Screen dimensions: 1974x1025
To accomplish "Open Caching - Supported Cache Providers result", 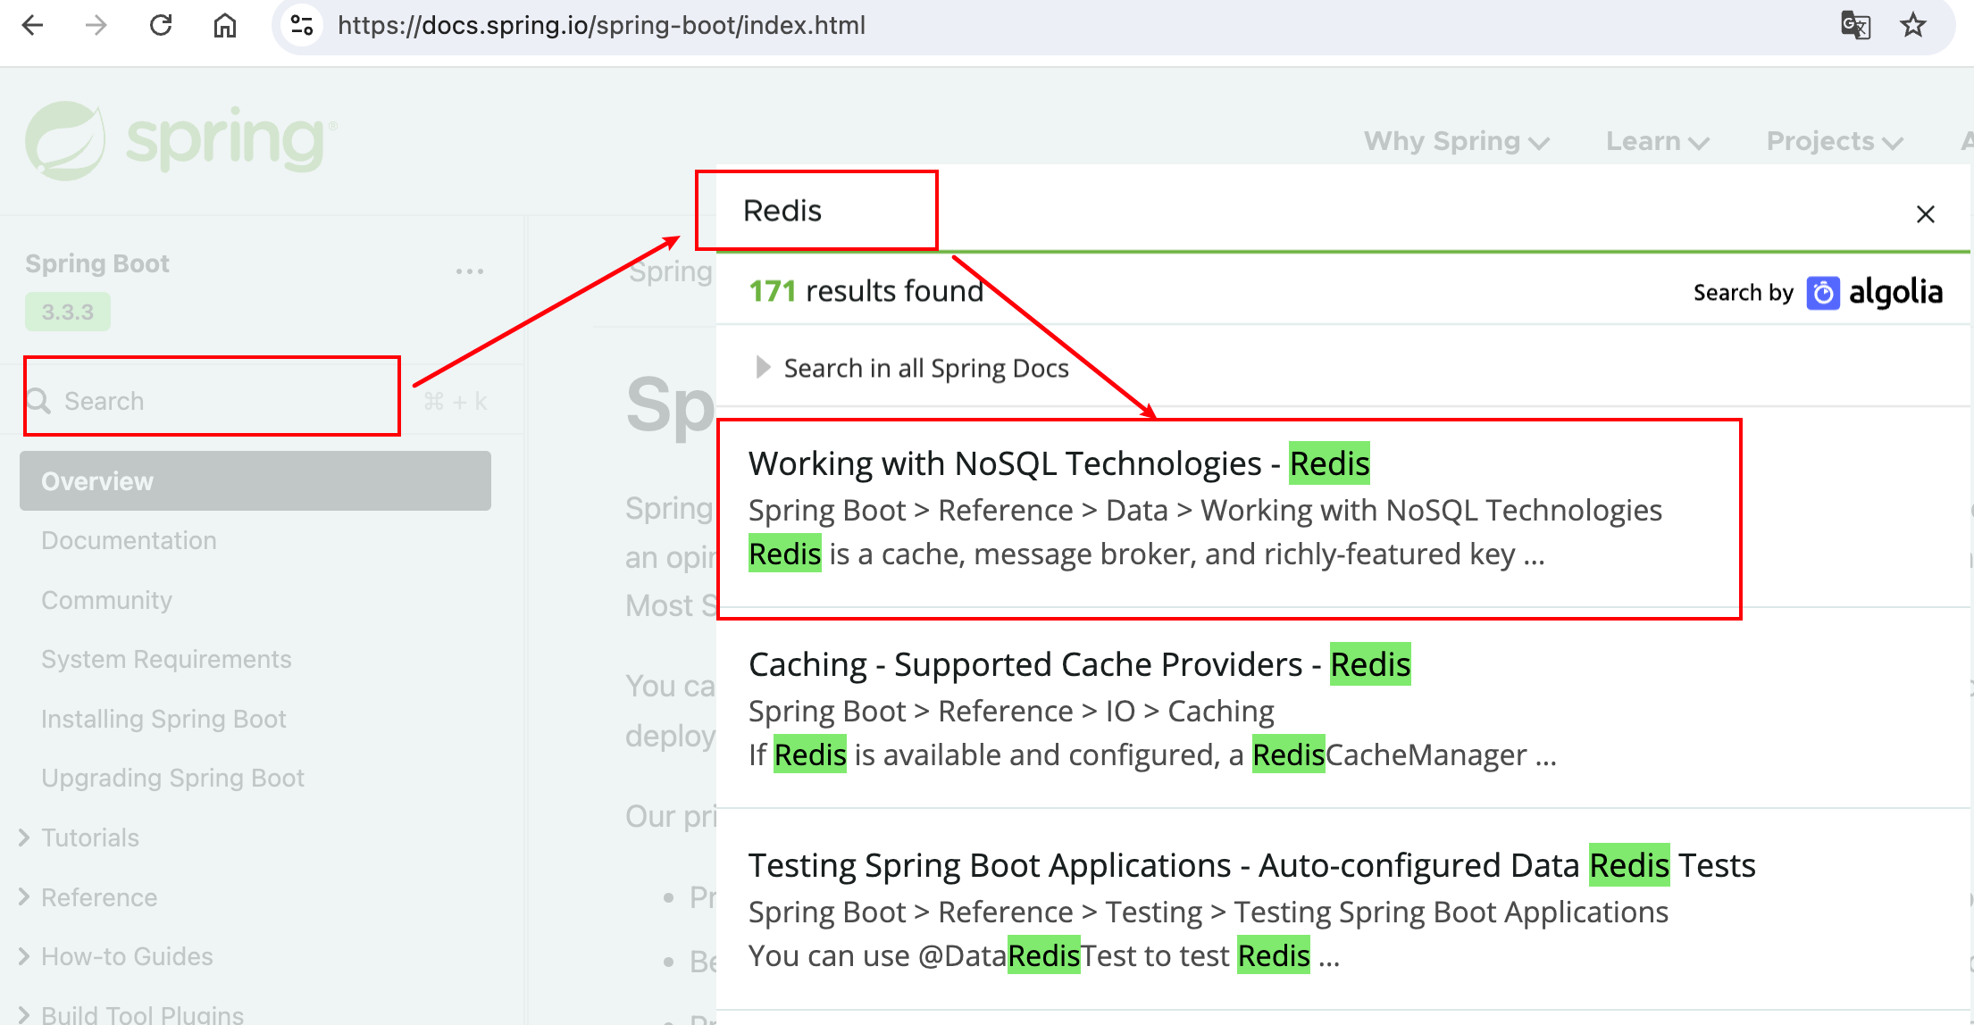I will click(1080, 664).
